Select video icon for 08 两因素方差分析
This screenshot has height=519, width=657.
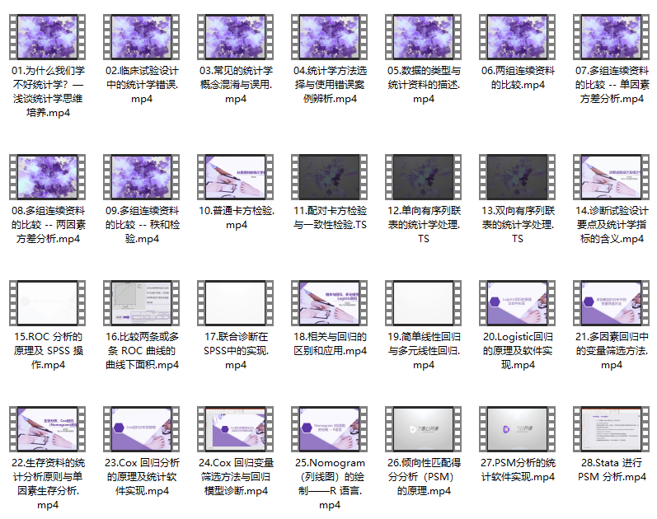click(47, 177)
